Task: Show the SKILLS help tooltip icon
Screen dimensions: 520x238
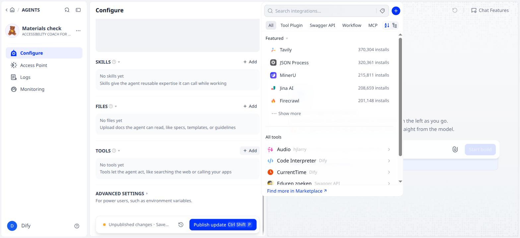Action: click(114, 62)
